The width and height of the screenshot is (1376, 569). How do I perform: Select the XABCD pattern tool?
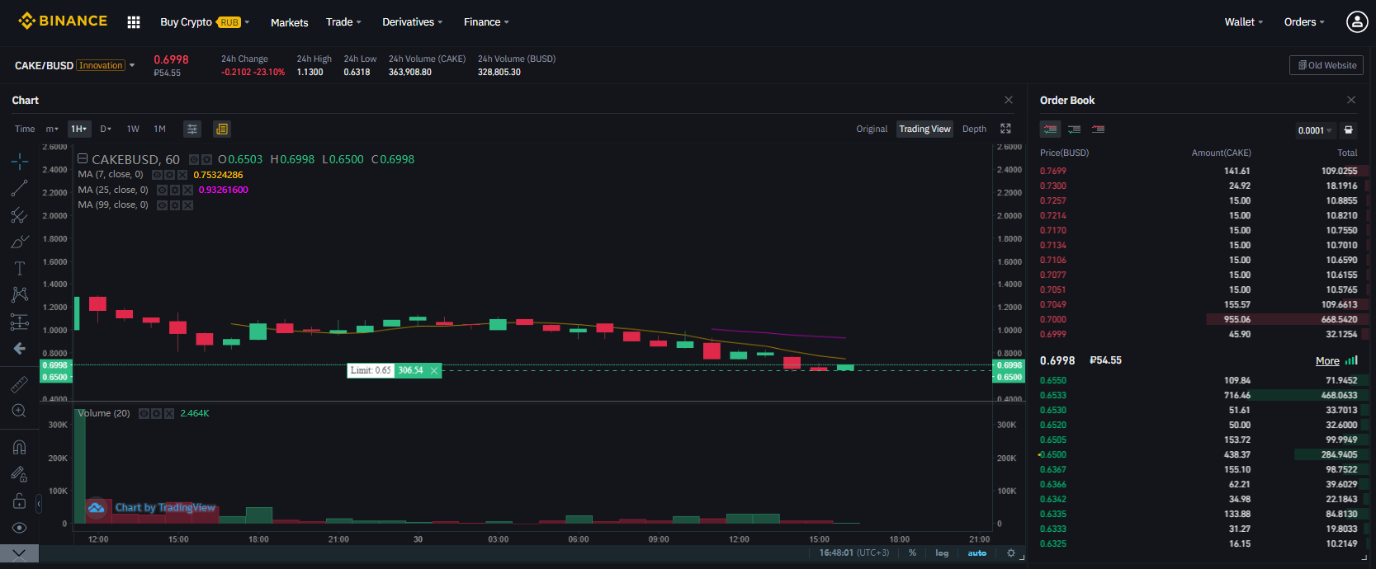(20, 294)
